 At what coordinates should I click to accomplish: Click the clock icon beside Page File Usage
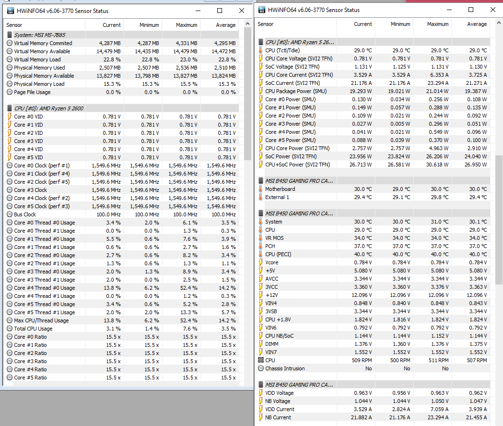(x=10, y=92)
